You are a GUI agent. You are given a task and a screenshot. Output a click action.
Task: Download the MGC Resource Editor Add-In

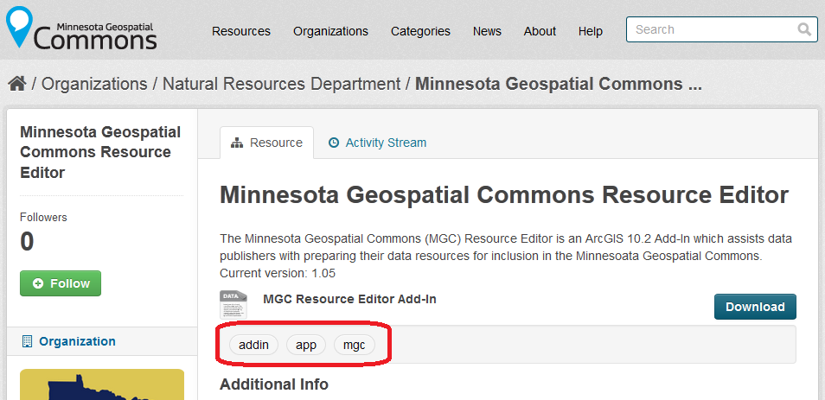755,307
